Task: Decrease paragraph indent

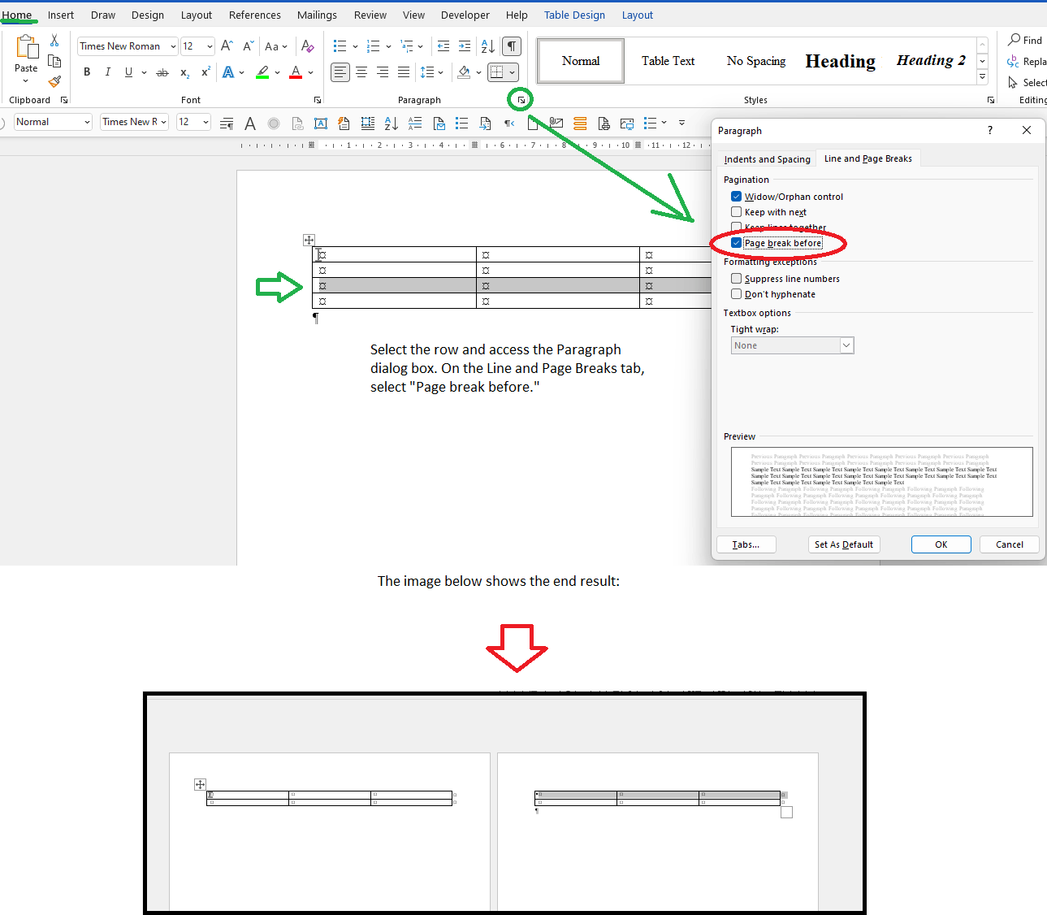Action: pos(443,46)
